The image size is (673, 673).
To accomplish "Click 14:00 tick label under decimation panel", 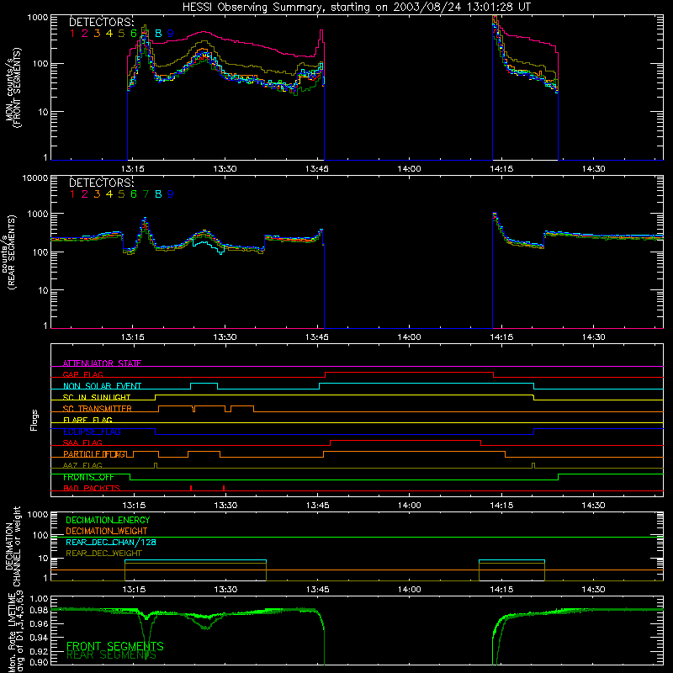I will pos(410,590).
